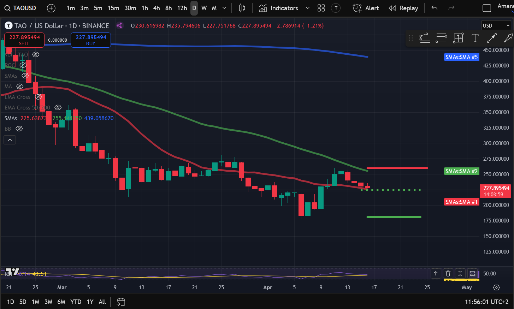Open the timezone menu at 11:56:01 UTC+2
Viewport: 514px width, 309px height.
[487, 302]
